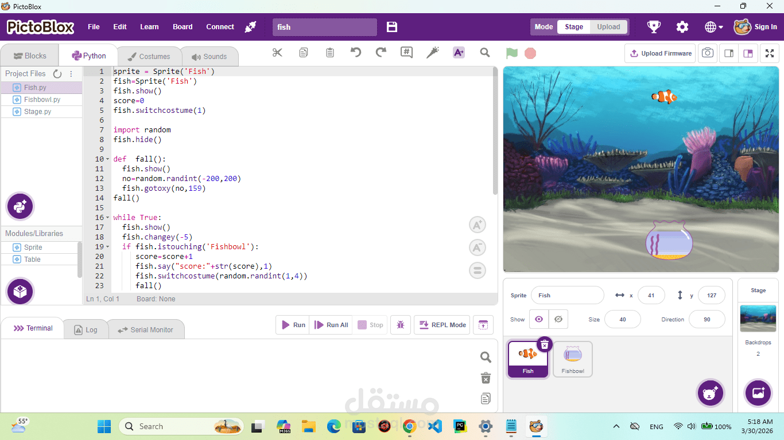Image resolution: width=784 pixels, height=440 pixels.
Task: Decrease editor font size
Action: click(x=478, y=247)
